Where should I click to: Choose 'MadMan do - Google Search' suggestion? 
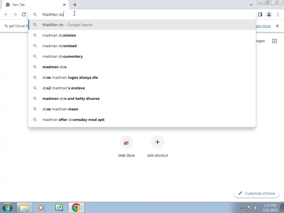(x=142, y=25)
